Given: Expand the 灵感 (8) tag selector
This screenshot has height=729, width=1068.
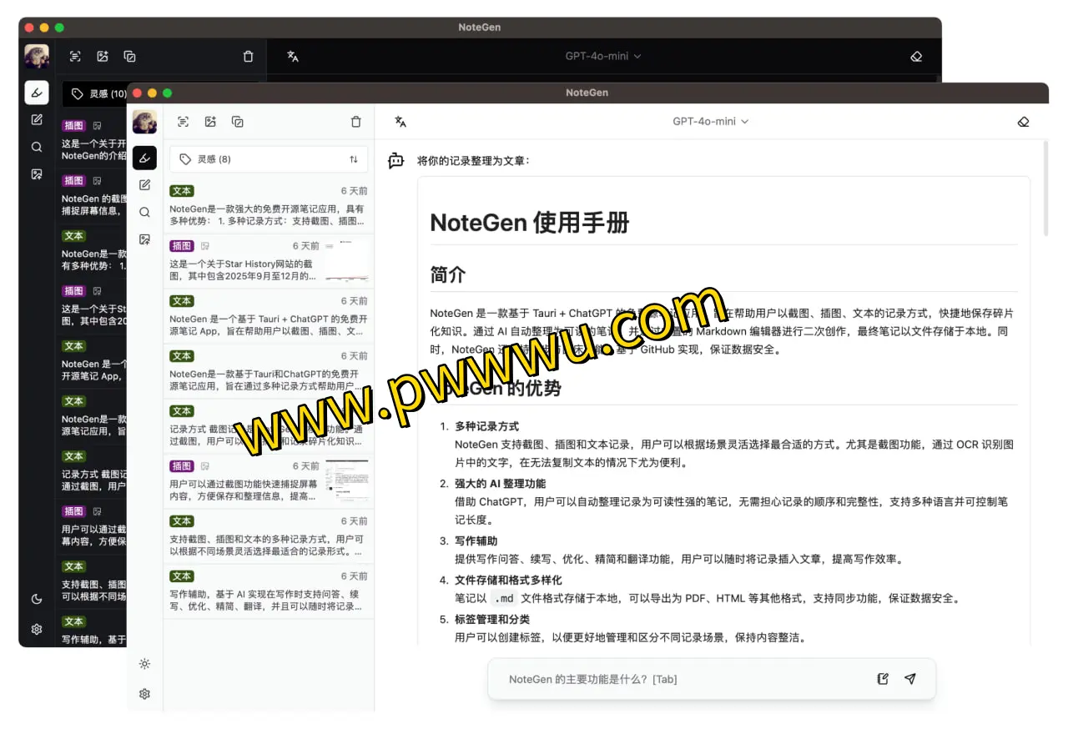Looking at the screenshot, I should [259, 159].
